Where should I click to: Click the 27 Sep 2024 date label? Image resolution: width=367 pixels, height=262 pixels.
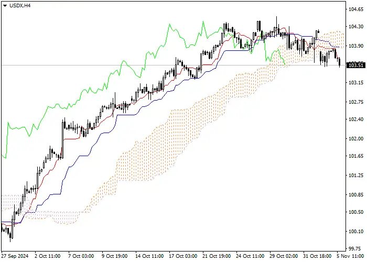tap(15, 256)
